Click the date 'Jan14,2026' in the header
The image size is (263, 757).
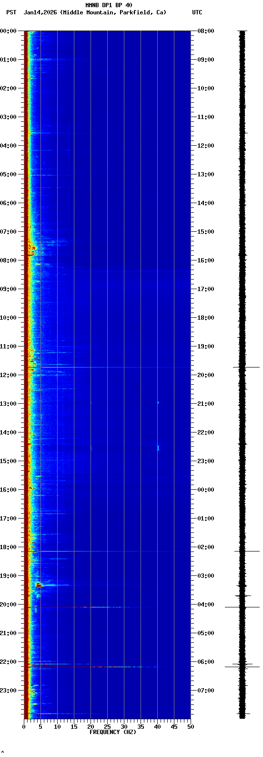pyautogui.click(x=40, y=12)
